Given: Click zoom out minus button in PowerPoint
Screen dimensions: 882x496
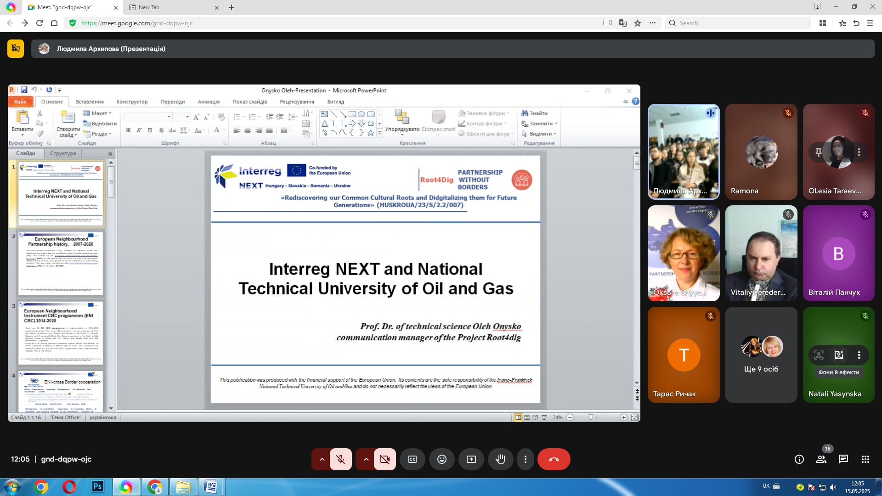Looking at the screenshot, I should click(570, 417).
